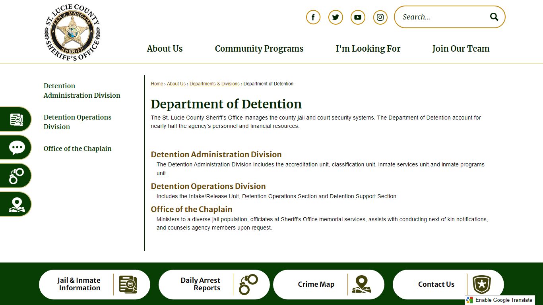
Task: Click the Jail & Inmate Information document icon
Action: point(128,284)
